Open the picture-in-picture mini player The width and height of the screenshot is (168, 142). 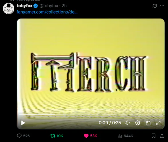(x=148, y=123)
